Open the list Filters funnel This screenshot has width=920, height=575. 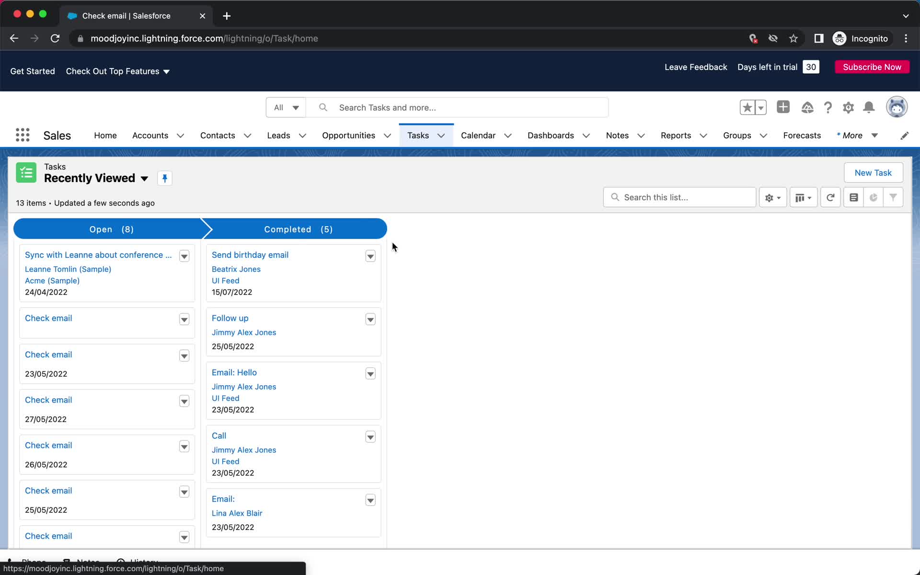[x=893, y=197]
